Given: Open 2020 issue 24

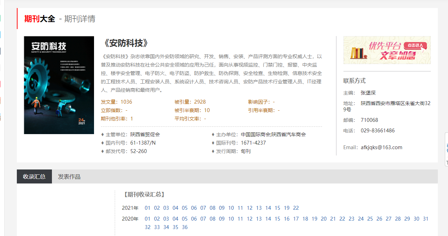Looking at the screenshot, I should pyautogui.click(x=361, y=219).
